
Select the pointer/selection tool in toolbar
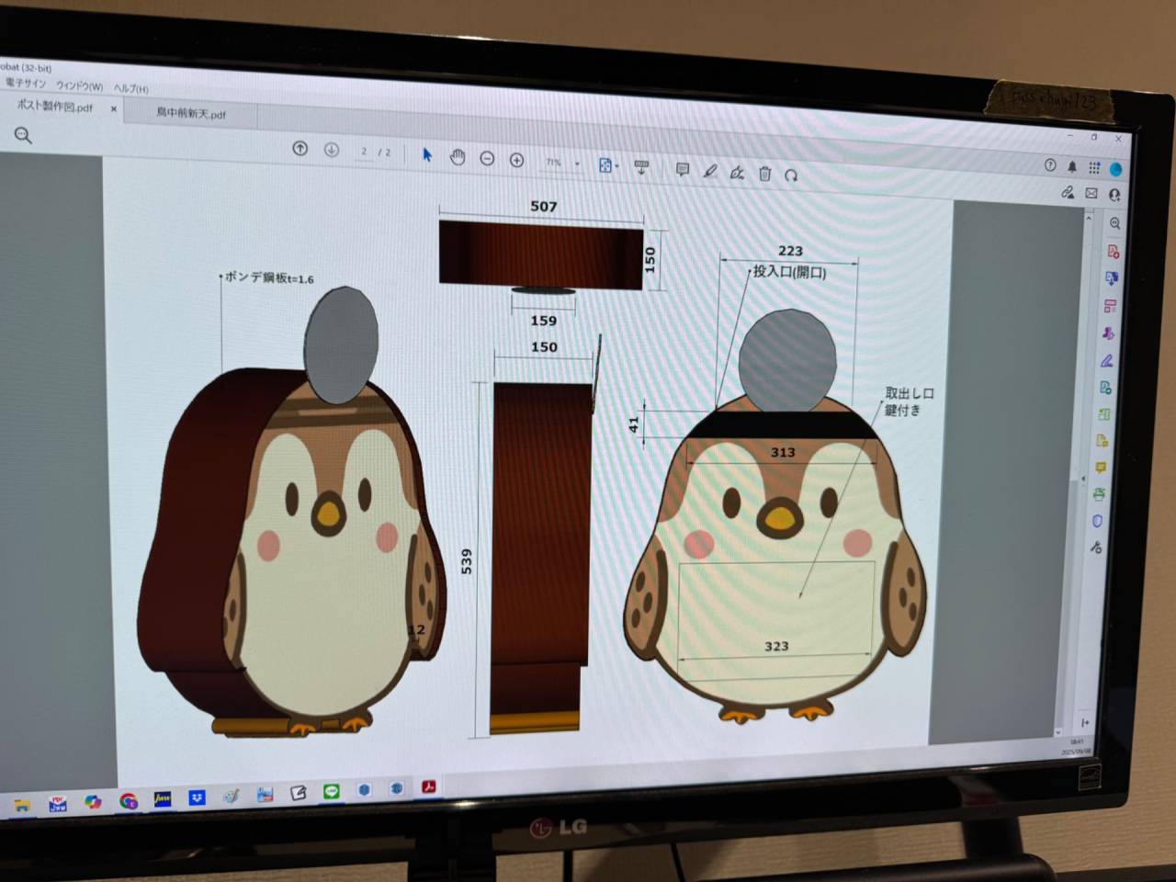pos(426,155)
